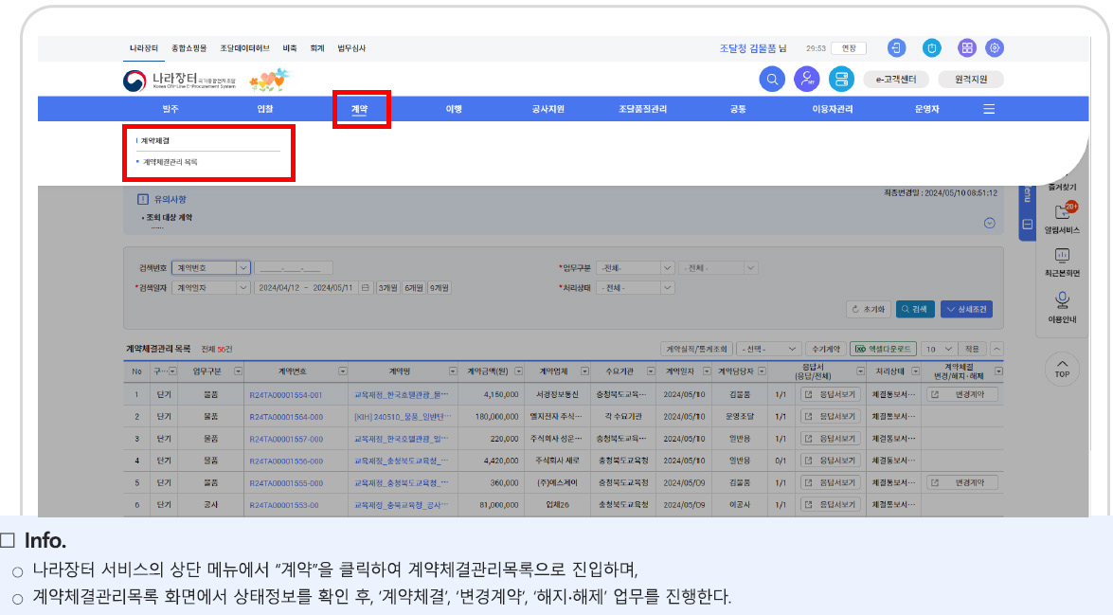Viewport: 1113px width, 615px height.
Task: Open the 검색일자 계약일자 dropdown
Action: pos(211,288)
